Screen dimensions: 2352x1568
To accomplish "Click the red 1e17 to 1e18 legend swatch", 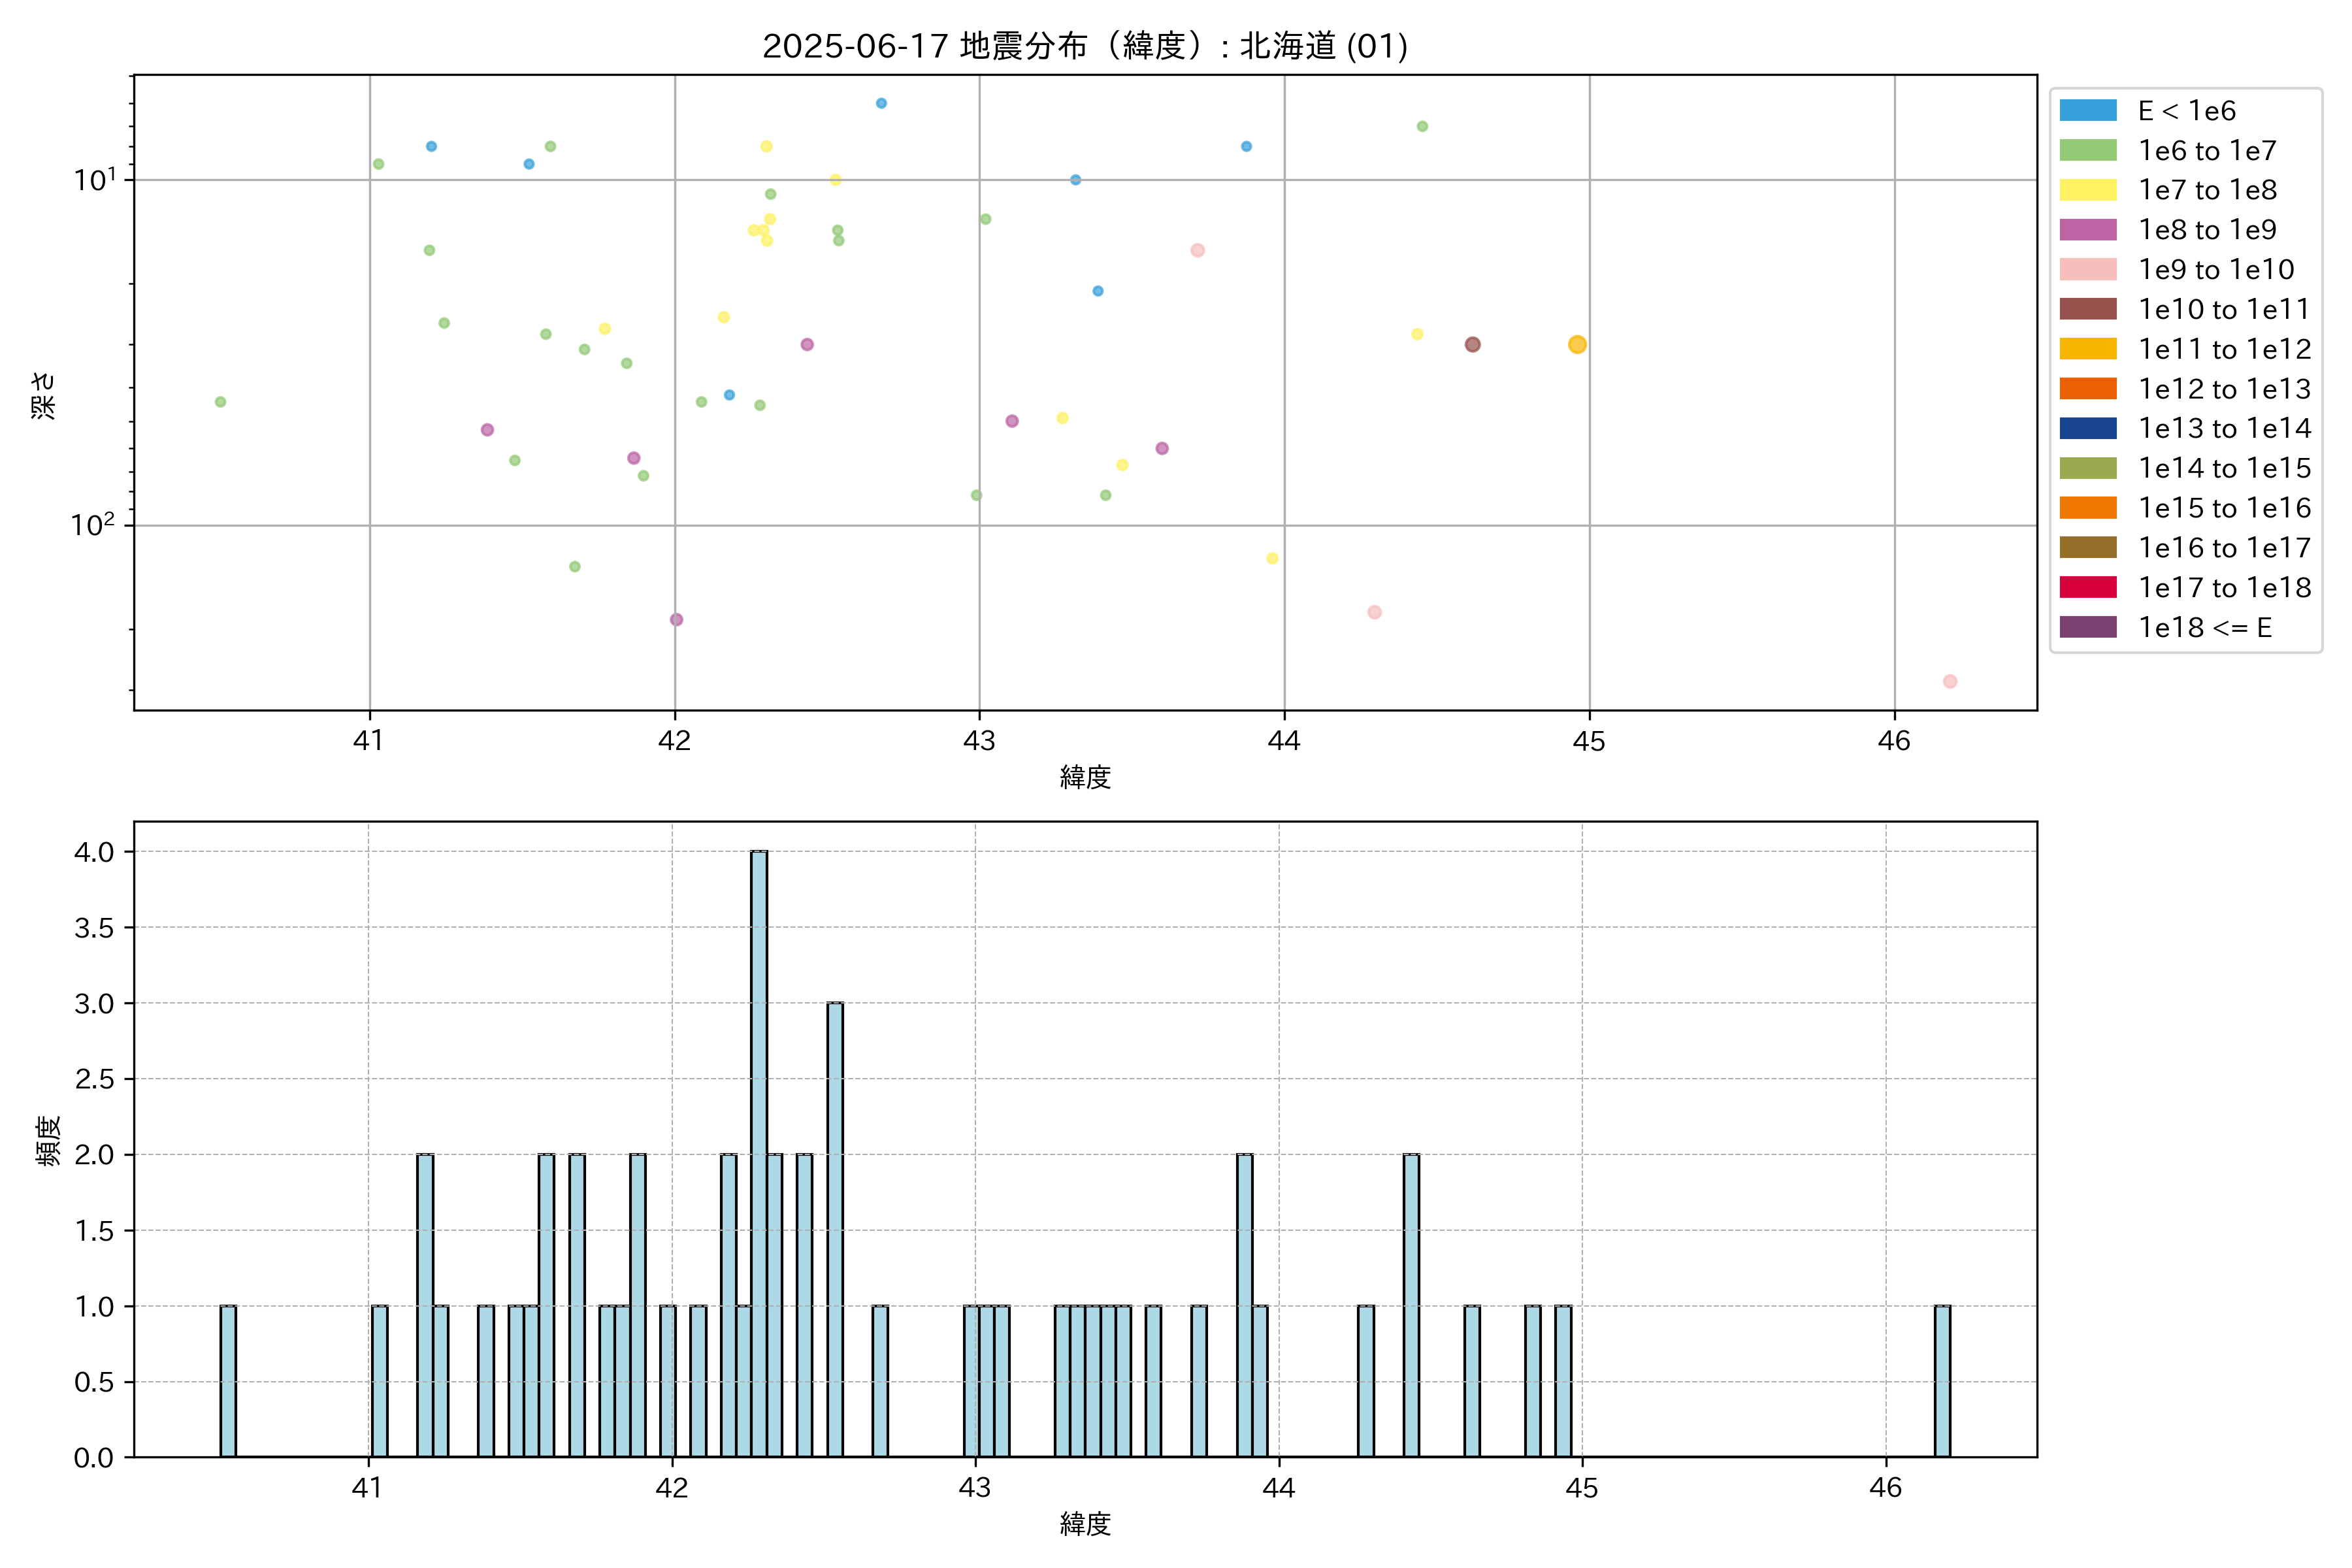I will [x=2087, y=587].
